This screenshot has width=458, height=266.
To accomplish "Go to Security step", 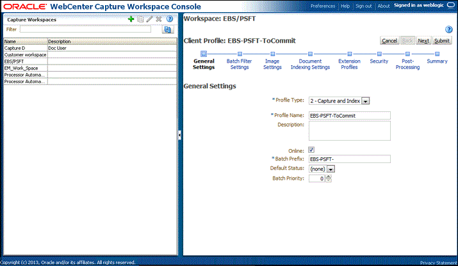I will coord(379,61).
